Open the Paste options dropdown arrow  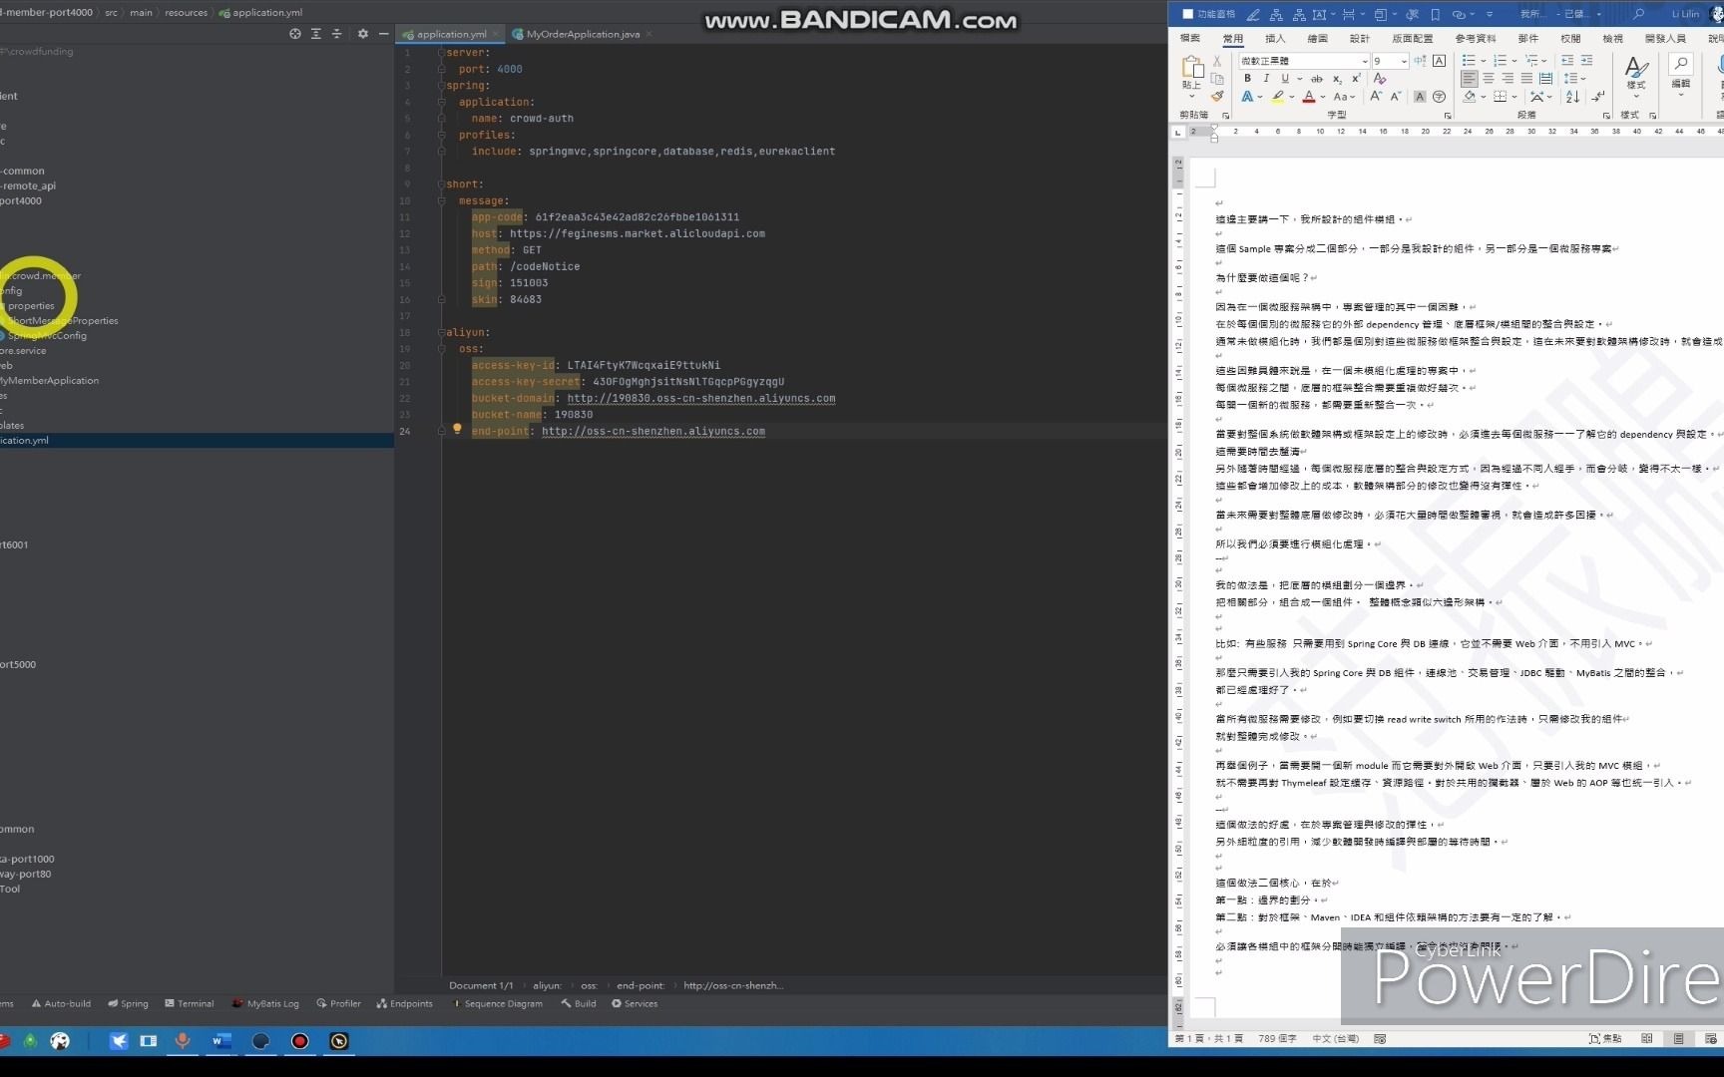point(1191,97)
